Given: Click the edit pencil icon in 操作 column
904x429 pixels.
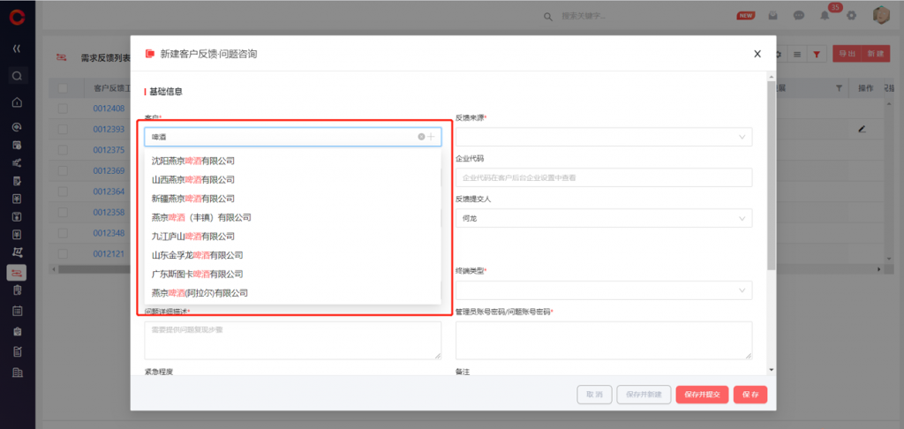Looking at the screenshot, I should 862,129.
